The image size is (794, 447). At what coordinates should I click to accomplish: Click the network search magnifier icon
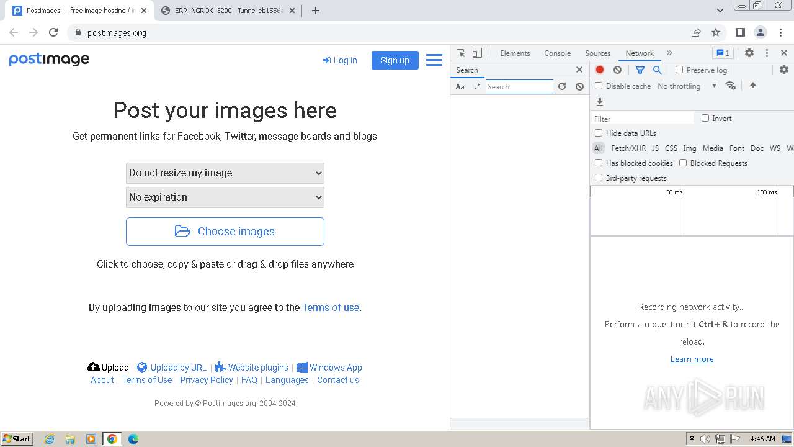click(x=658, y=70)
